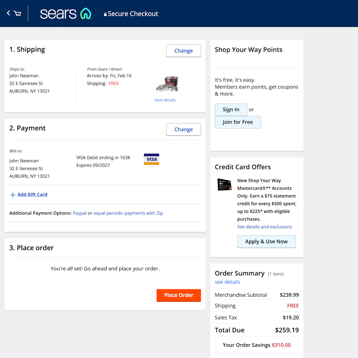Click the Total Due amount $259.19
358x358 pixels.
[287, 330]
